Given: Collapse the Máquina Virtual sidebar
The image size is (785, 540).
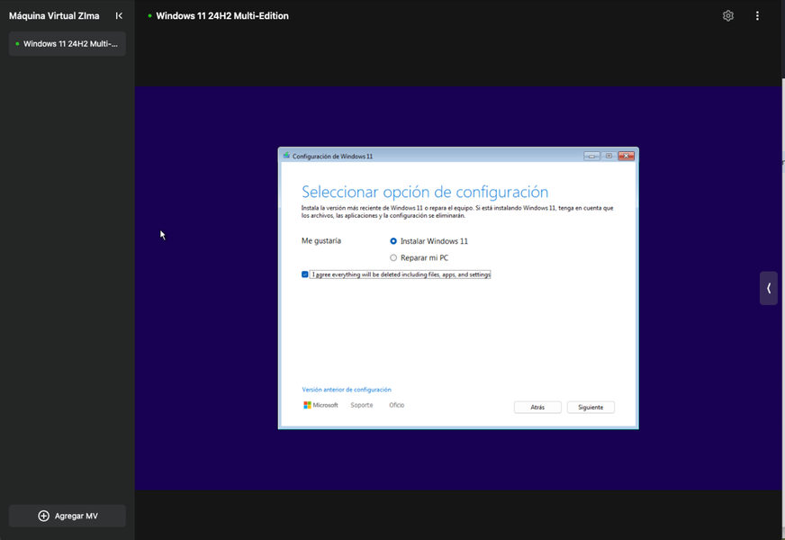Looking at the screenshot, I should (x=119, y=16).
